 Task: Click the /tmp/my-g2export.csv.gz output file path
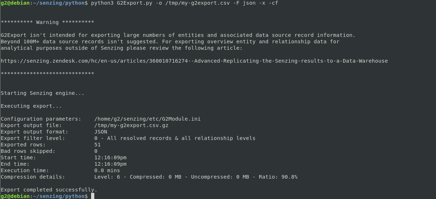click(x=131, y=125)
